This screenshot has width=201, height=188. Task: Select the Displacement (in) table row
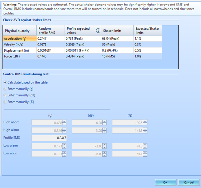(19, 50)
